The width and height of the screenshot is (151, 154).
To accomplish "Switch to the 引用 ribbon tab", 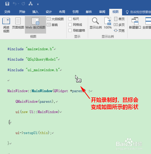I will (x=75, y=12).
